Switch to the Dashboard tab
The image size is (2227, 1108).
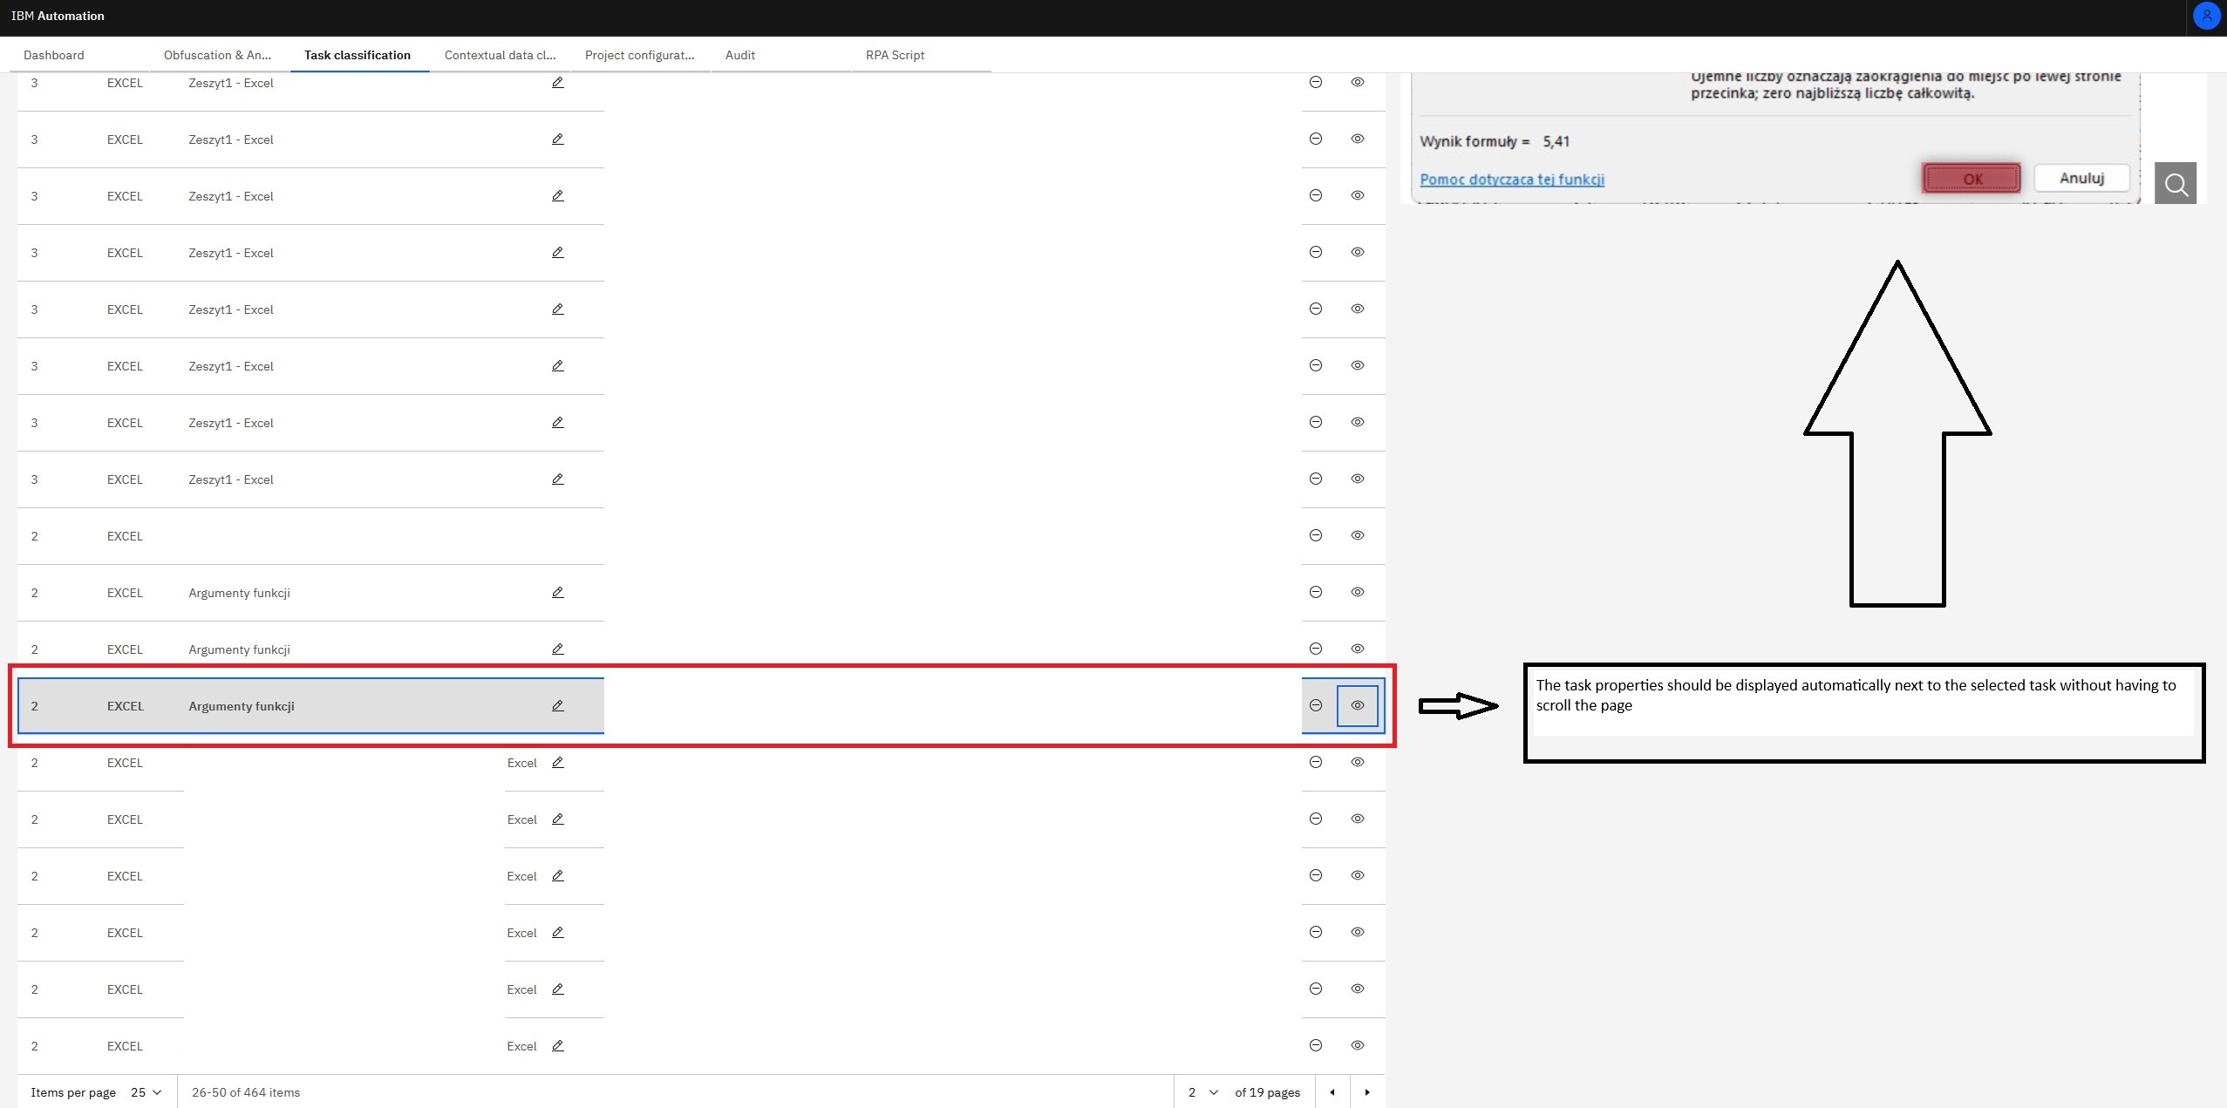click(x=54, y=55)
